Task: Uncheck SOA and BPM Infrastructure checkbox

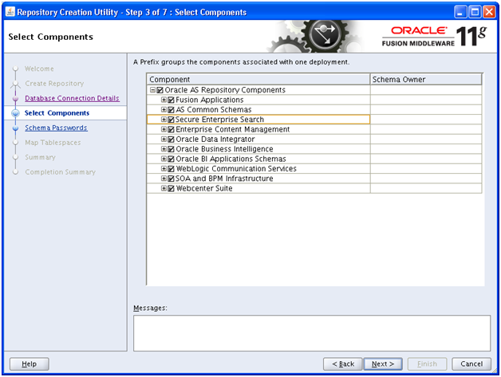Action: point(171,179)
